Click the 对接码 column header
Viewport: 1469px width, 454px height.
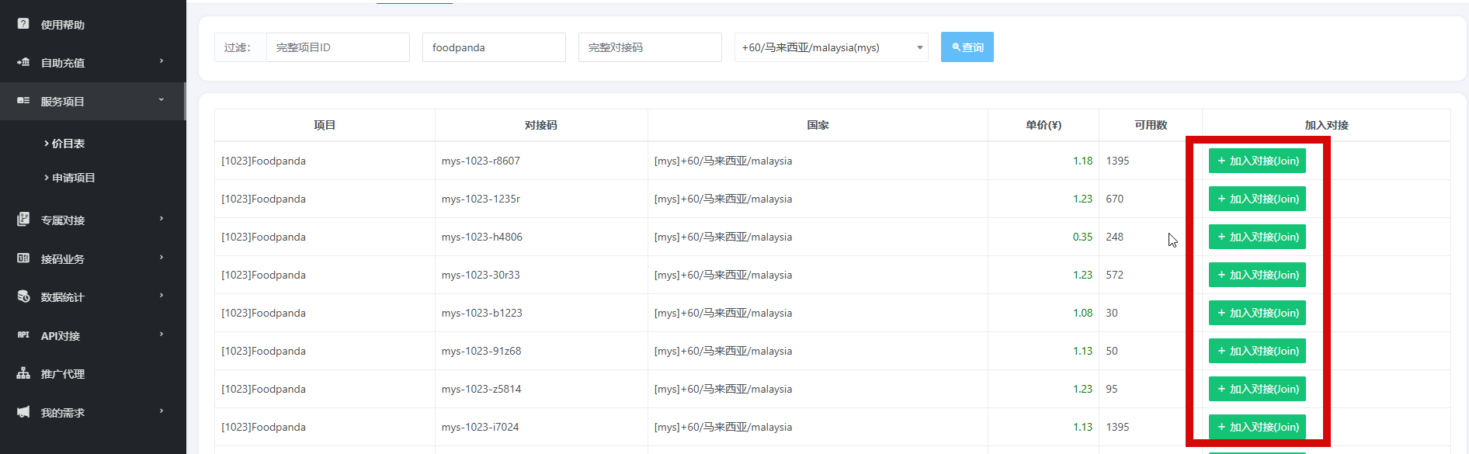pyautogui.click(x=541, y=125)
